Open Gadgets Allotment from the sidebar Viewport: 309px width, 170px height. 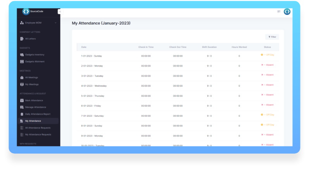pos(35,61)
